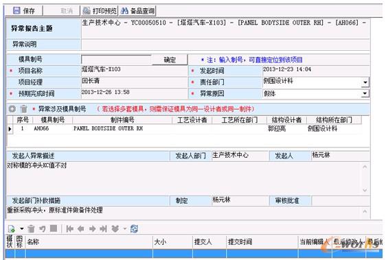Jump to last record arrow icon
This screenshot has width=386, height=260.
[104, 228]
